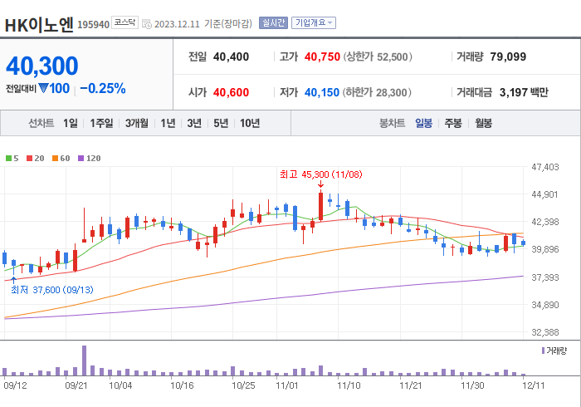581x407 pixels.
Task: Click the 선차트 label
Action: [x=41, y=123]
